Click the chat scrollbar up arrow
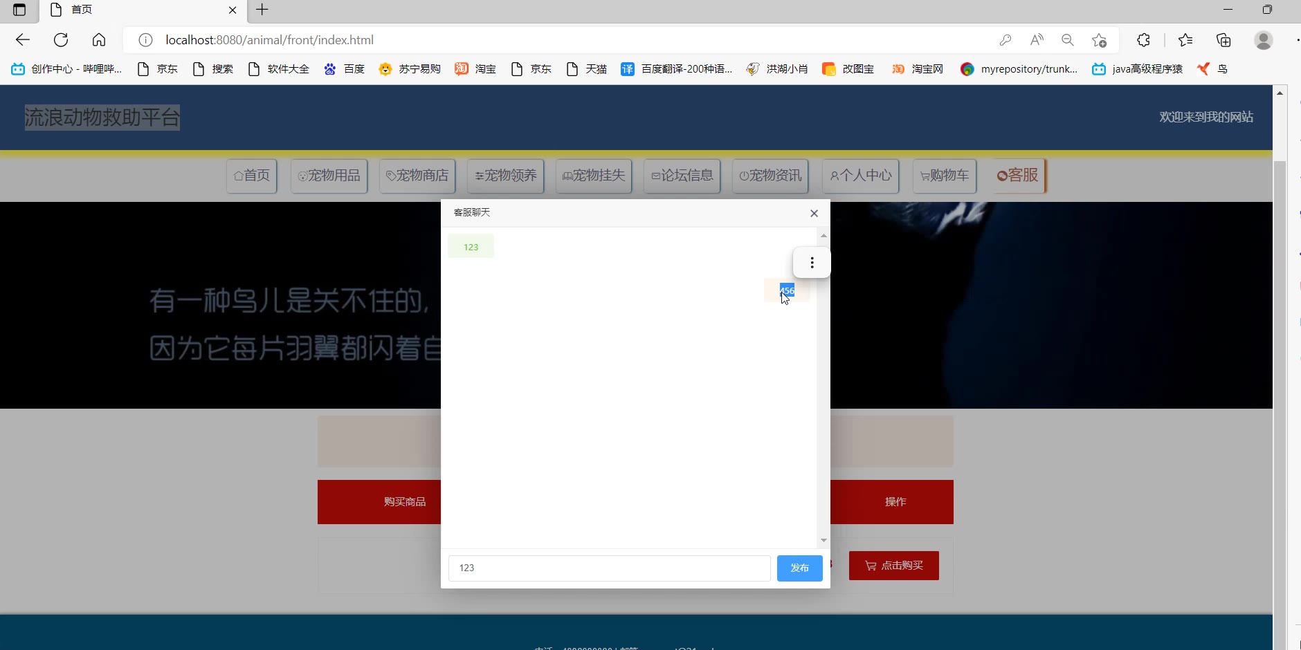The image size is (1301, 650). [823, 236]
